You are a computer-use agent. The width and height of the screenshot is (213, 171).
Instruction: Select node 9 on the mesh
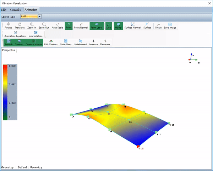tap(110, 130)
